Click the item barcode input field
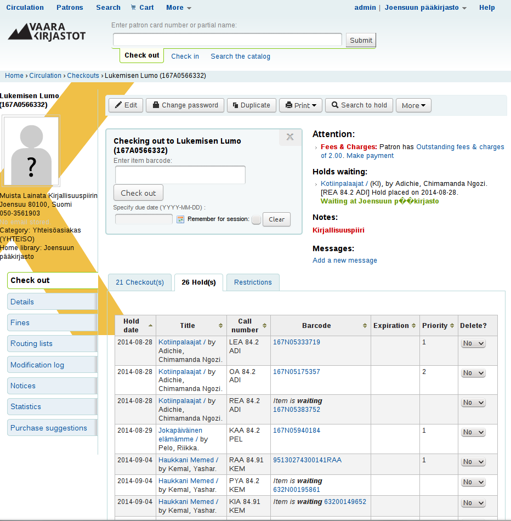Image resolution: width=511 pixels, height=521 pixels. [180, 175]
